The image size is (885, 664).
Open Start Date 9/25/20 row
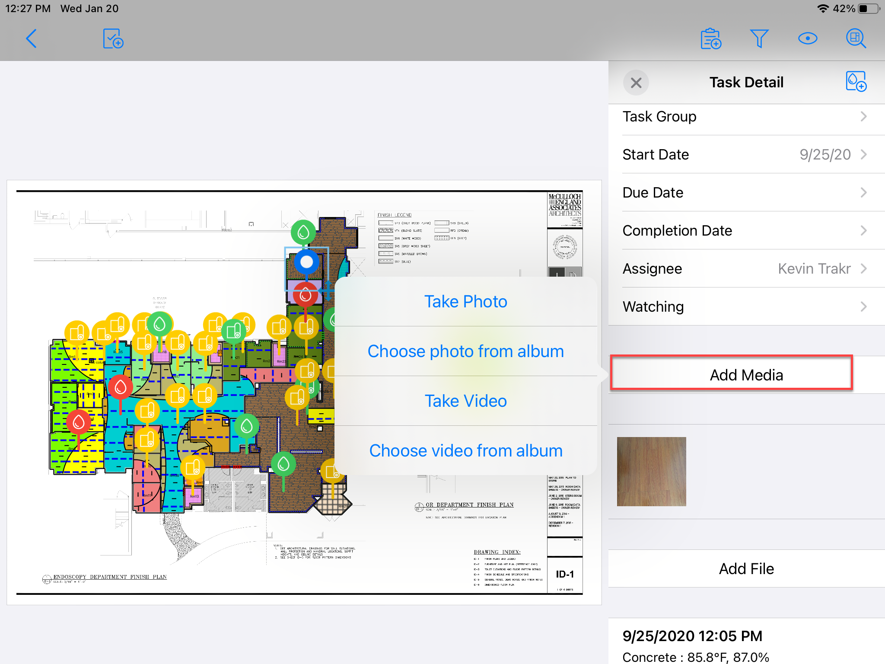click(x=746, y=155)
